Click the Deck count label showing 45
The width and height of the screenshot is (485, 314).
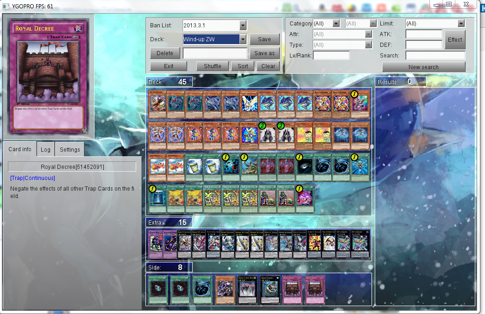coord(169,82)
